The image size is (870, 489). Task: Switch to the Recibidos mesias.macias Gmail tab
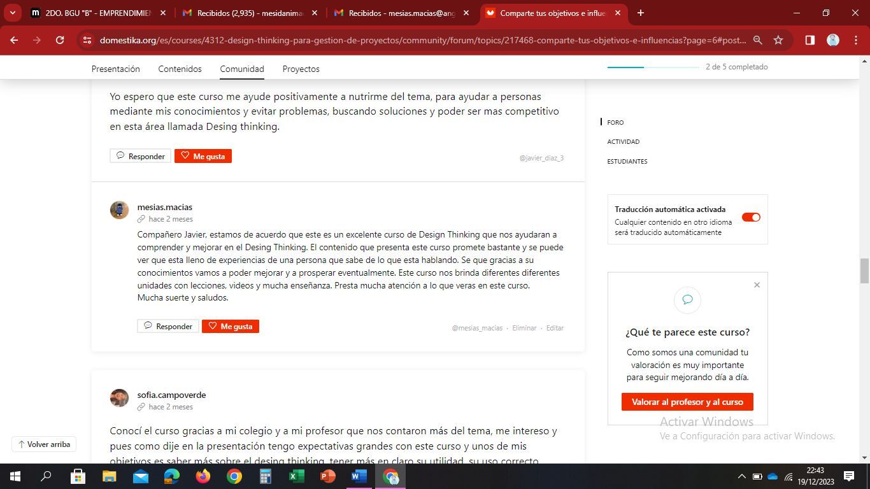(x=401, y=13)
